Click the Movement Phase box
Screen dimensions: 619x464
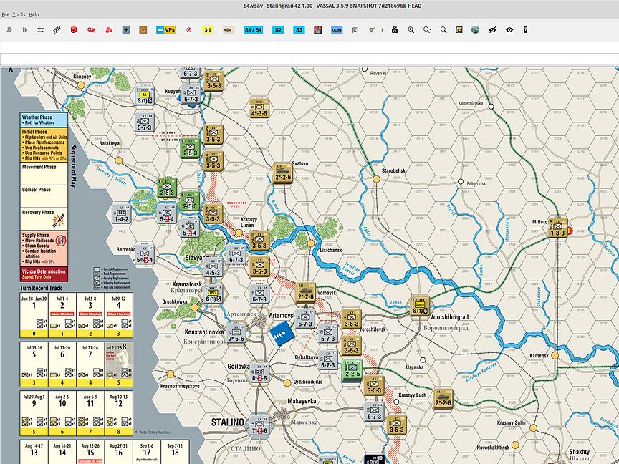[x=44, y=174]
